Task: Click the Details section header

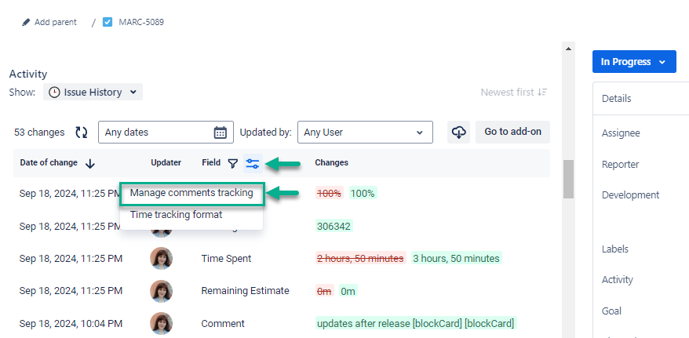Action: [x=617, y=98]
